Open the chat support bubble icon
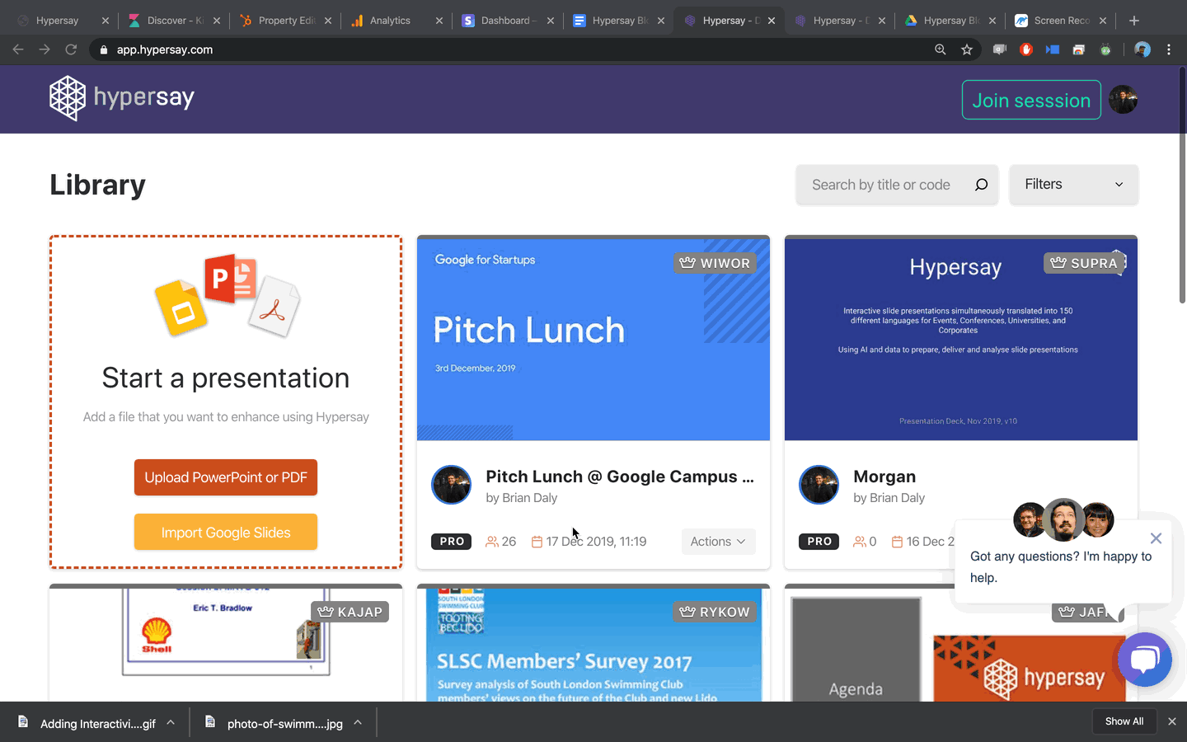 tap(1144, 660)
